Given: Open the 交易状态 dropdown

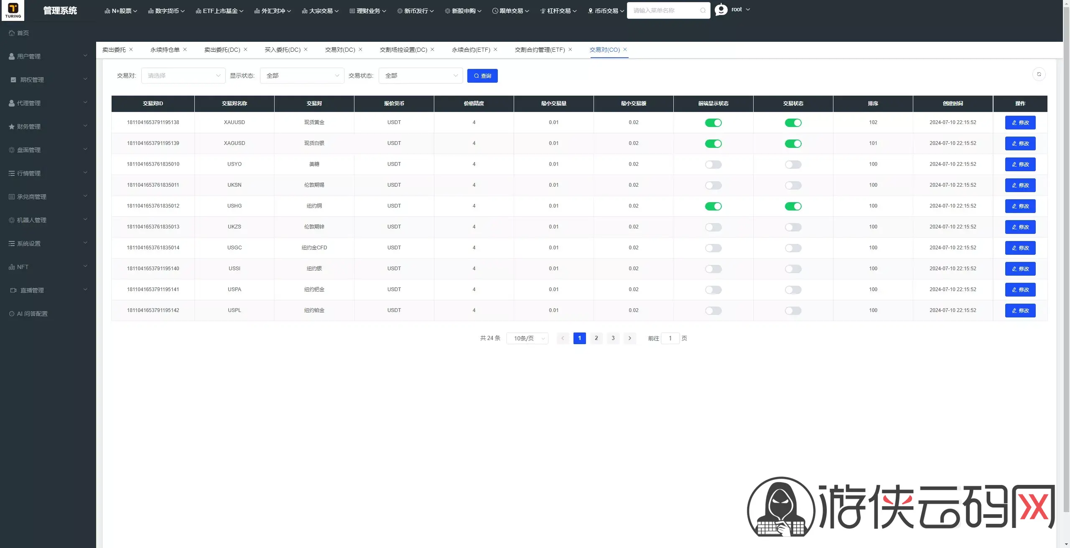Looking at the screenshot, I should (x=421, y=76).
